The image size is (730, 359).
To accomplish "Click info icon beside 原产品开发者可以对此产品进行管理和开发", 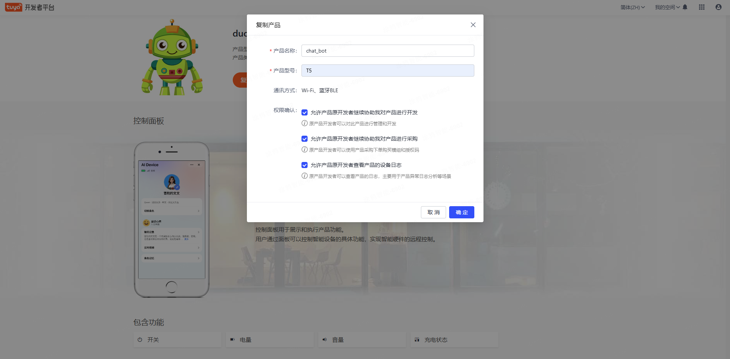I will click(x=305, y=123).
